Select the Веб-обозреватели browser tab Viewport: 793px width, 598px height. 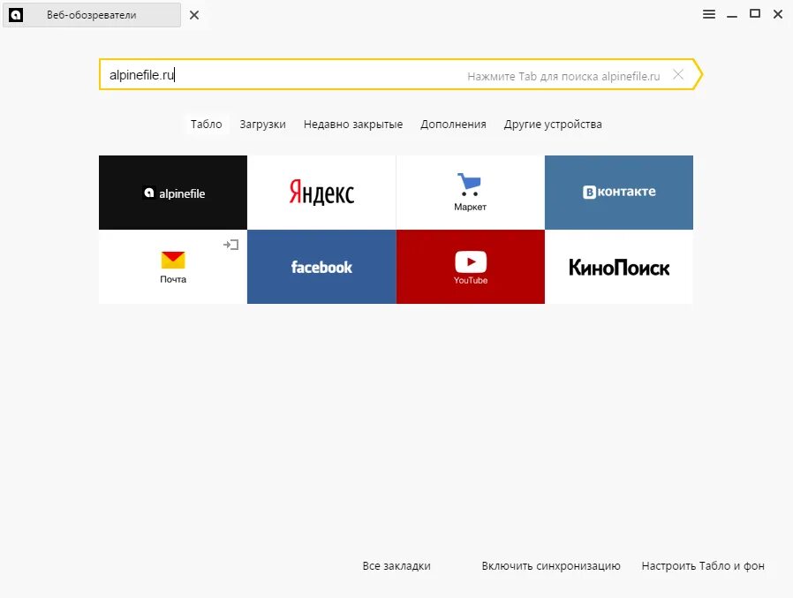tap(92, 15)
